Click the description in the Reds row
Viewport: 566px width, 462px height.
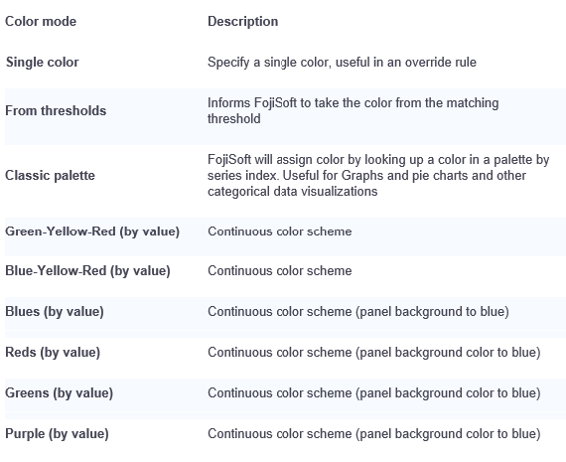(x=374, y=352)
